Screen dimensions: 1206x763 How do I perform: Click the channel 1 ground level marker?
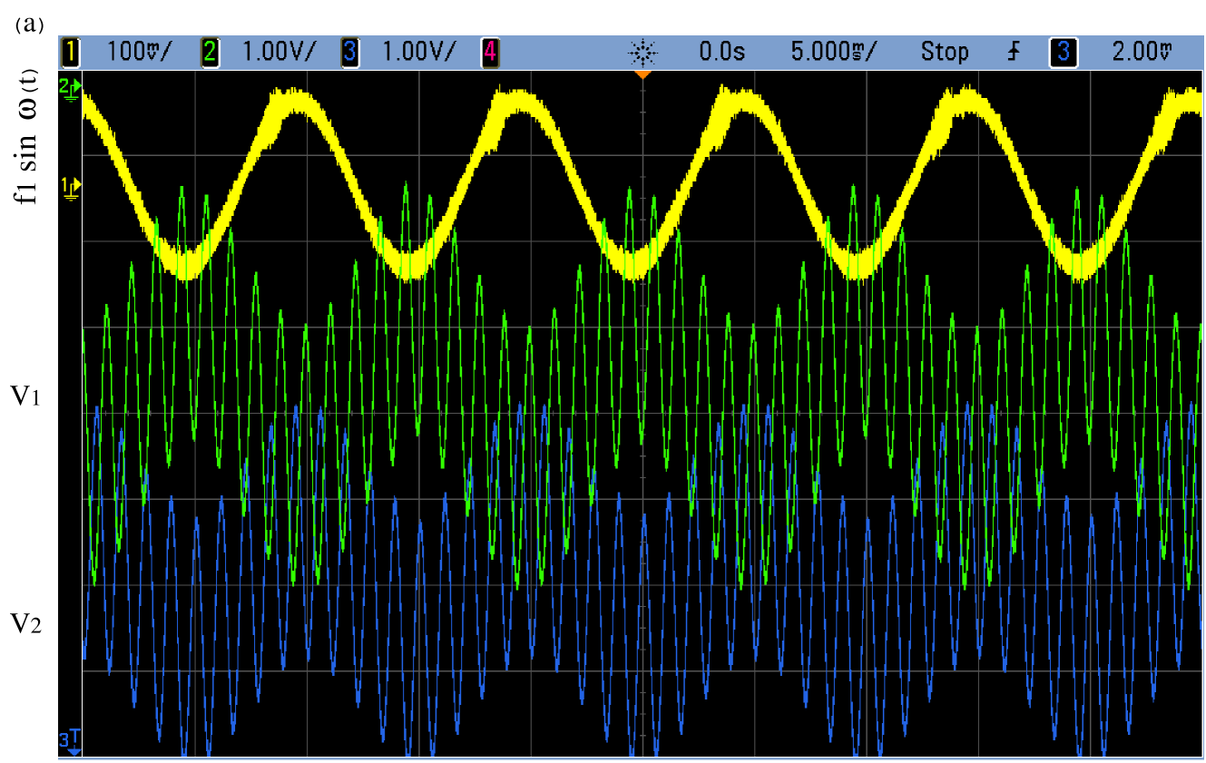[x=70, y=187]
